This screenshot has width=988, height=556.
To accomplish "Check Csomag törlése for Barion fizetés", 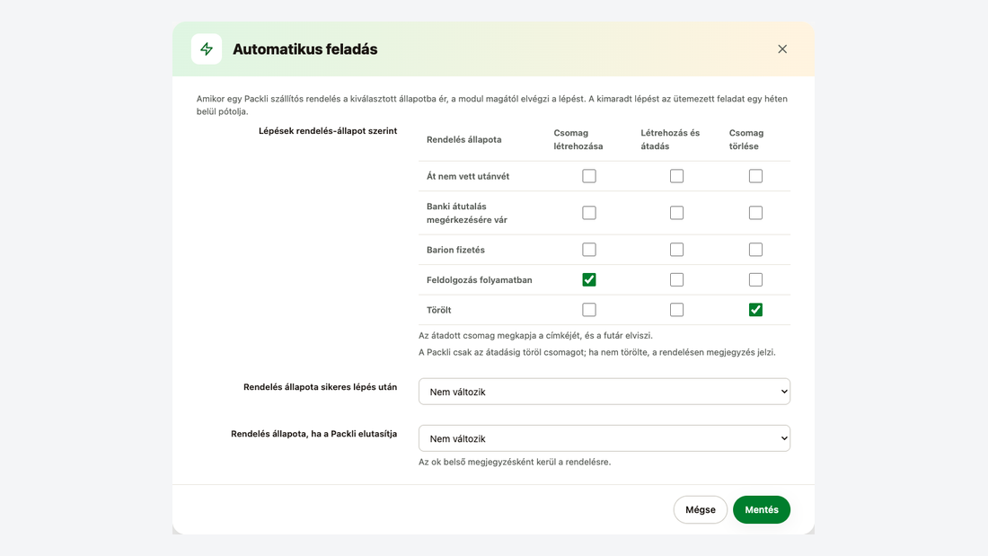I will tap(755, 250).
